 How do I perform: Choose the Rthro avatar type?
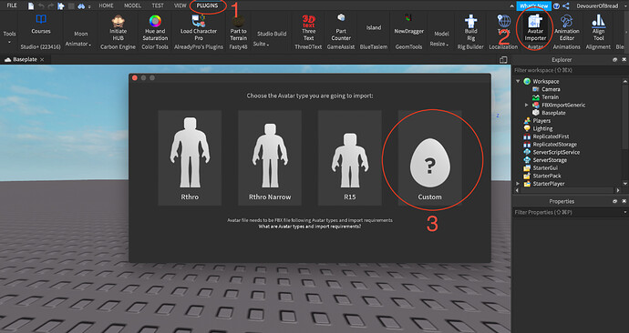click(x=190, y=158)
